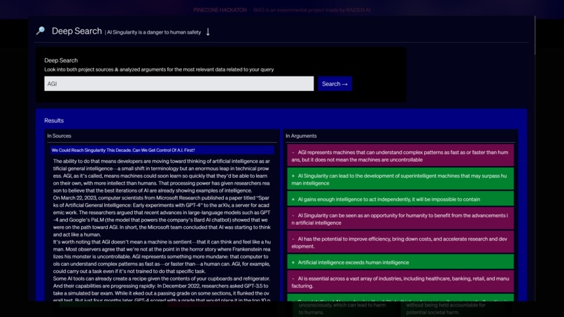The height and width of the screenshot is (317, 564).
Task: Click the Search → button
Action: (334, 83)
